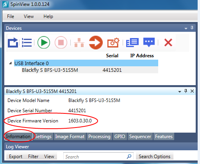Click the numbered list icon in toolbar

(27, 42)
